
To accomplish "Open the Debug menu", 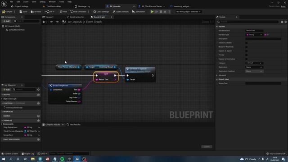I will point(42,2).
